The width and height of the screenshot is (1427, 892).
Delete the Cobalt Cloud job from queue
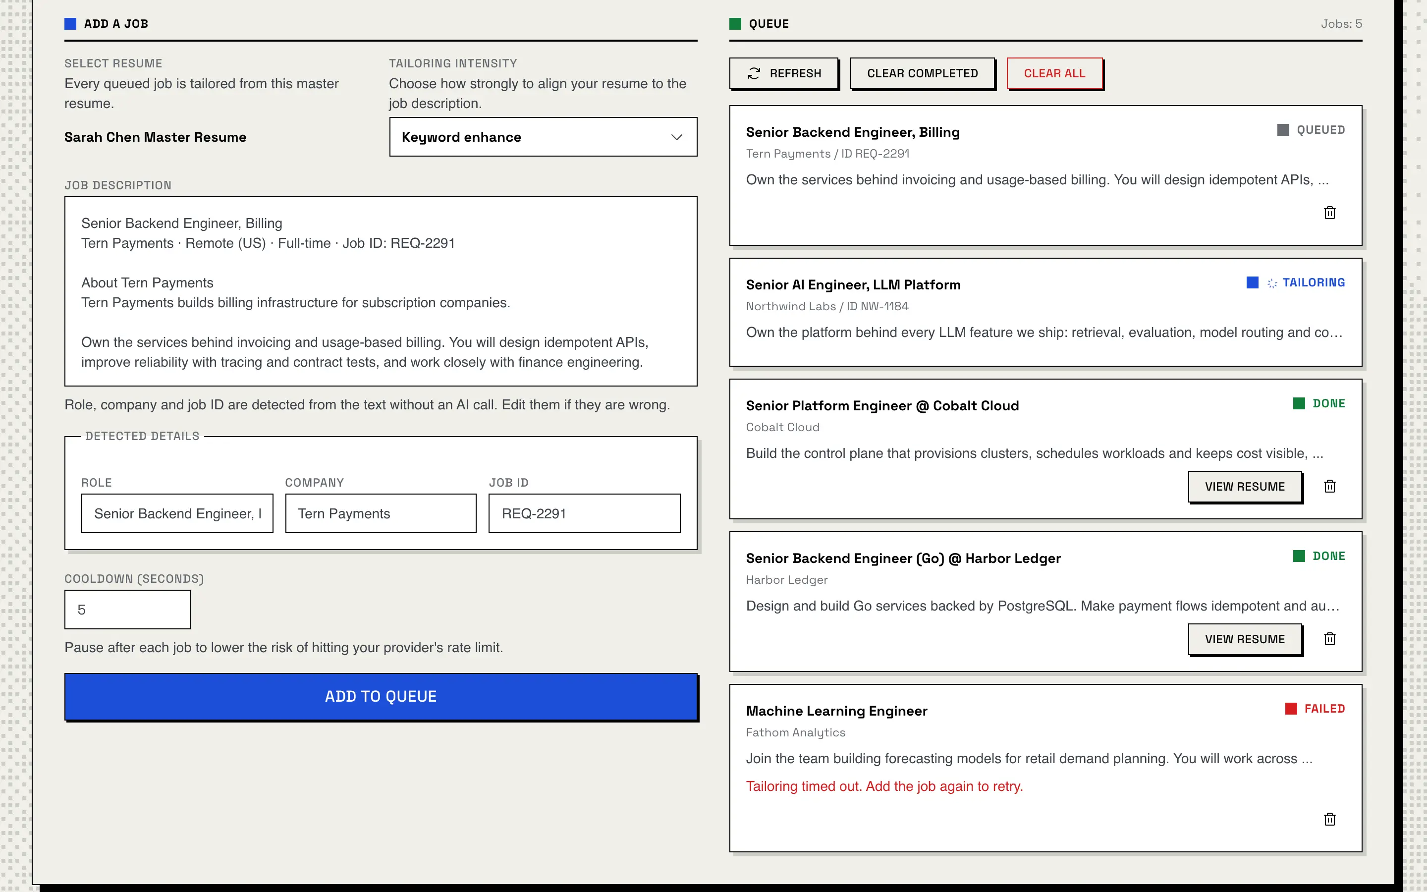tap(1329, 486)
